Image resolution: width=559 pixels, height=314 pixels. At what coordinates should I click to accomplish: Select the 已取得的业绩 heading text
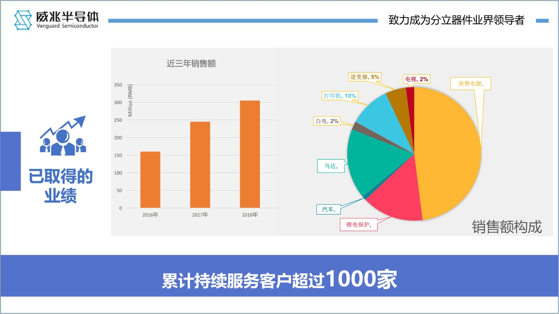60,186
